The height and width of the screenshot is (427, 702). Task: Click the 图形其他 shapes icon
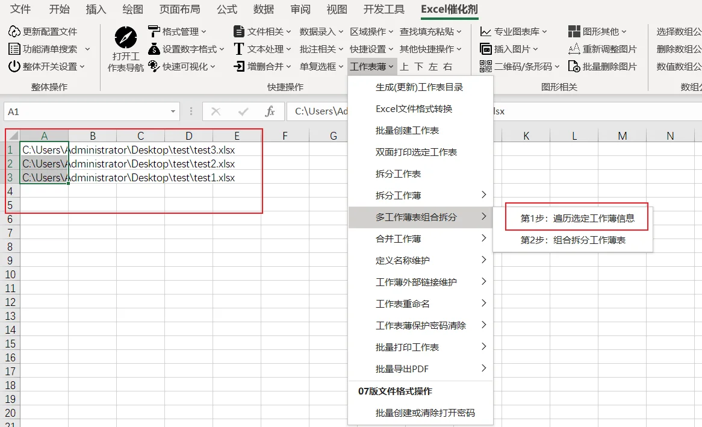(x=574, y=31)
